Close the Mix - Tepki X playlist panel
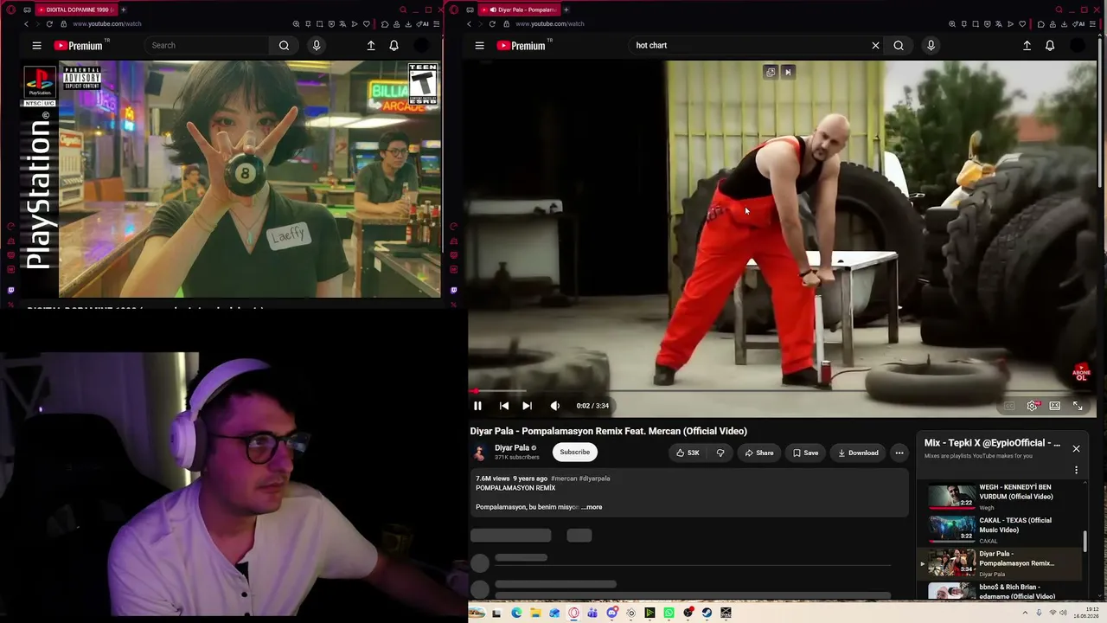The height and width of the screenshot is (623, 1107). [1076, 448]
